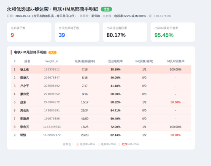The width and height of the screenshot is (211, 166).
Task: Select rider name 杨土生 in row 1
Action: 24,69
